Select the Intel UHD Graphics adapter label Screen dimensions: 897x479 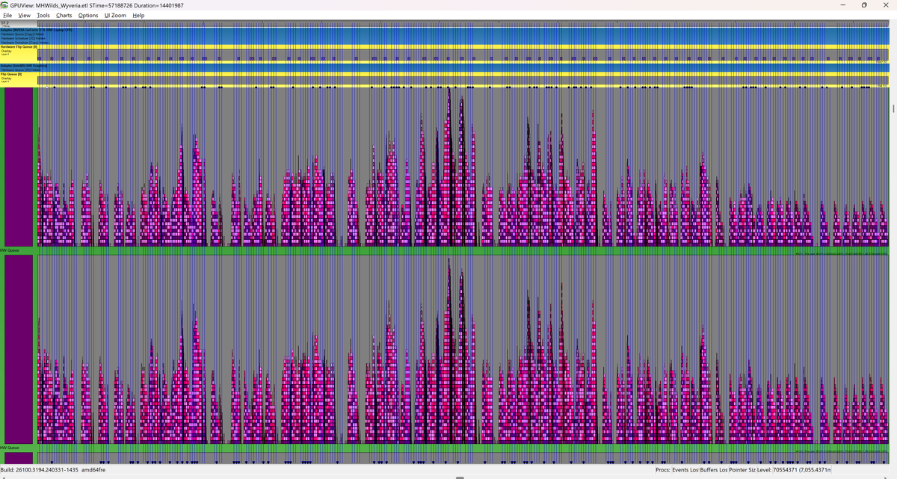click(24, 65)
